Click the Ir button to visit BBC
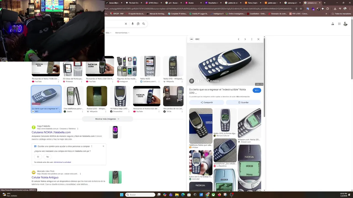 click(x=257, y=90)
